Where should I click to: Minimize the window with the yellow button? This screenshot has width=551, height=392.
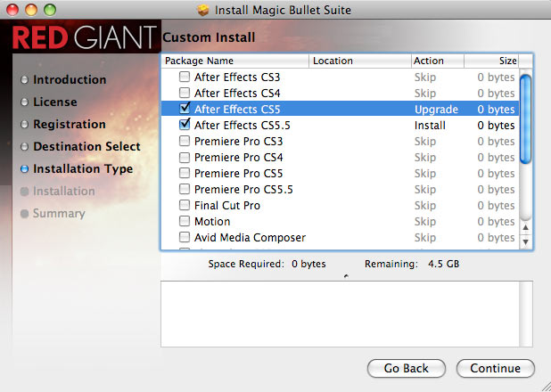pyautogui.click(x=31, y=10)
